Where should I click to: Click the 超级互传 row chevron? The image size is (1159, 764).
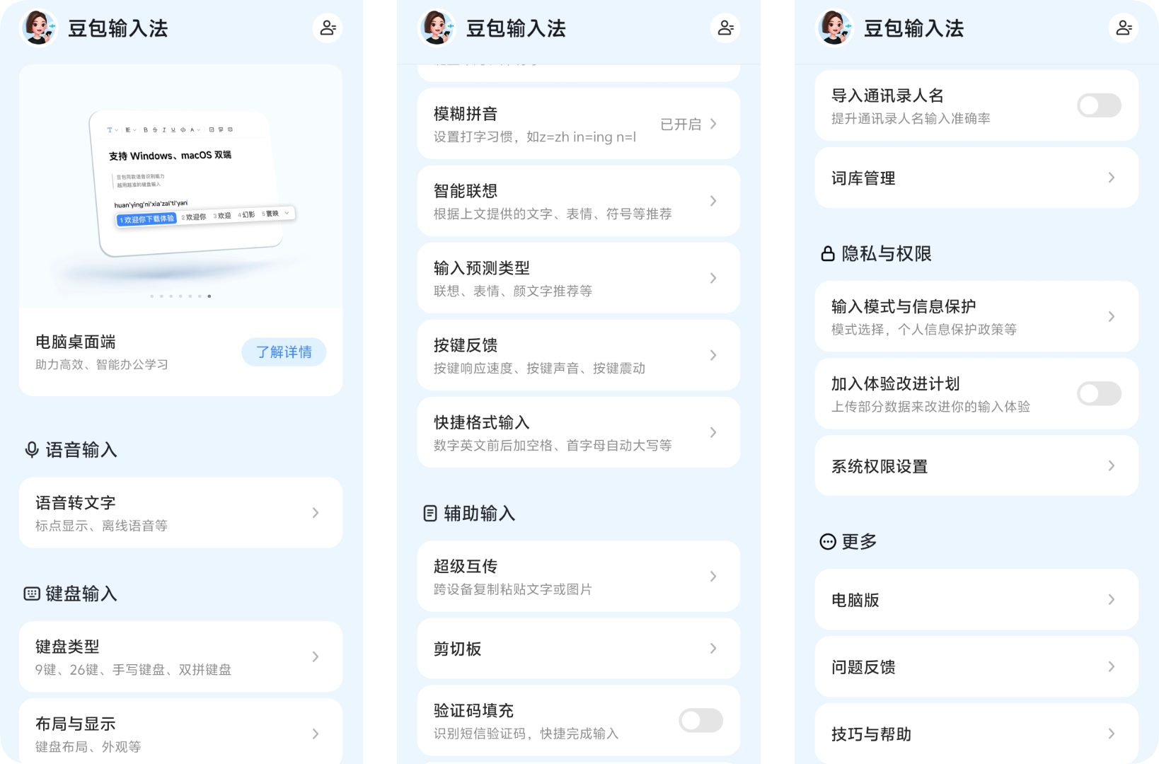713,577
